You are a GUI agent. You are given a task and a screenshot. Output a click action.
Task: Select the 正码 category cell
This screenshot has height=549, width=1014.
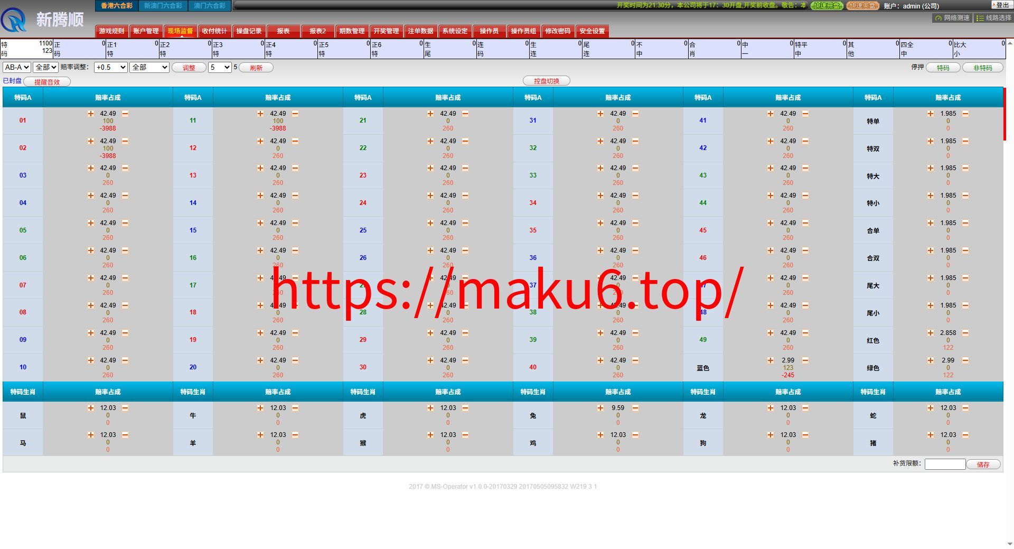(80, 49)
